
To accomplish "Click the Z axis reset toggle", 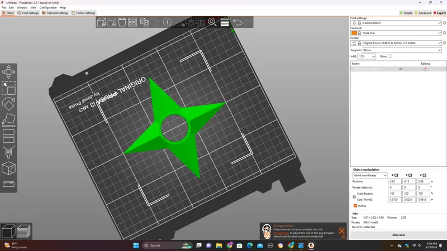I will 425,175.
